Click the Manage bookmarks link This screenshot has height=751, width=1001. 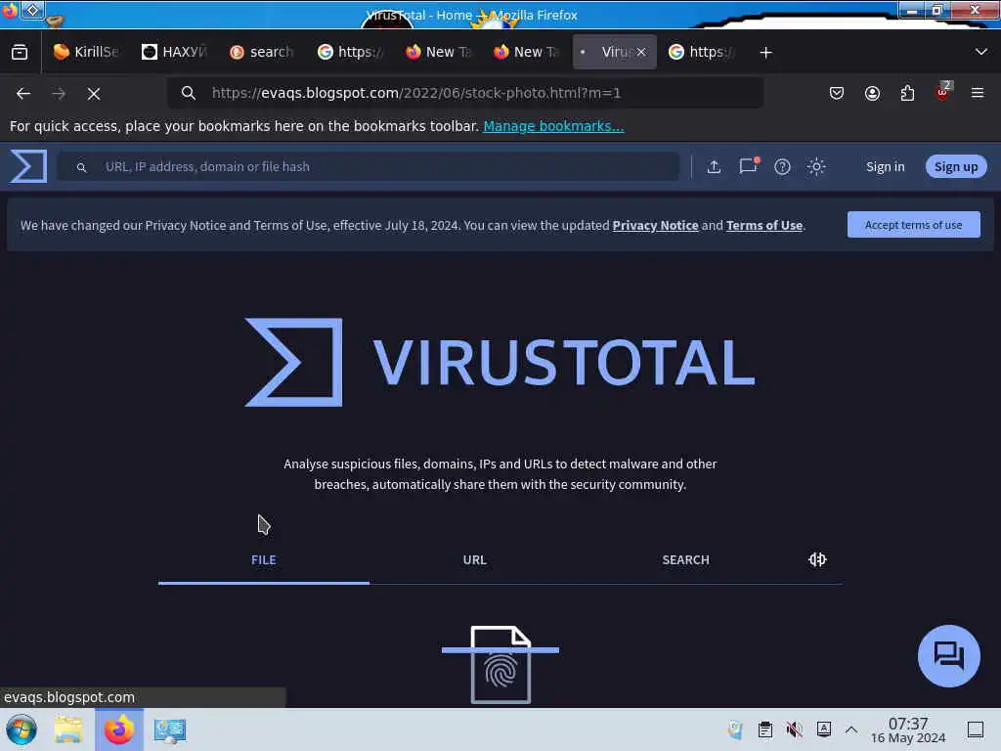click(x=553, y=126)
